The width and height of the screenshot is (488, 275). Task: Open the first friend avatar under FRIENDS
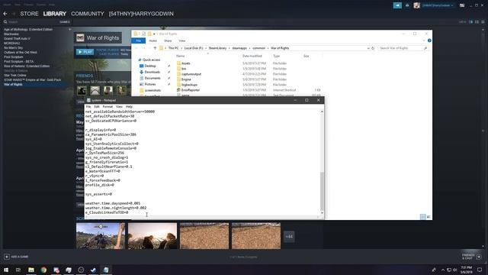point(82,90)
